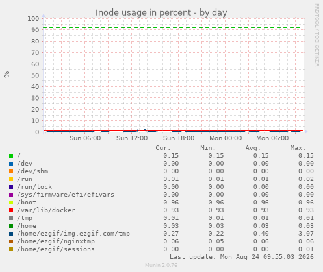This screenshot has height=272, width=323.
Task: Click the Munin 2.0.76 version text
Action: pyautogui.click(x=161, y=265)
